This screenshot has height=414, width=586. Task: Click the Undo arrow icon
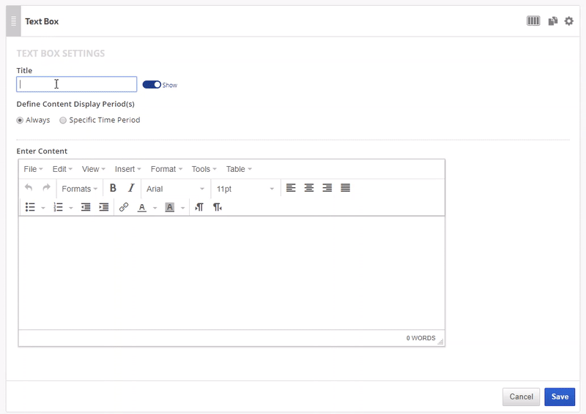point(29,189)
